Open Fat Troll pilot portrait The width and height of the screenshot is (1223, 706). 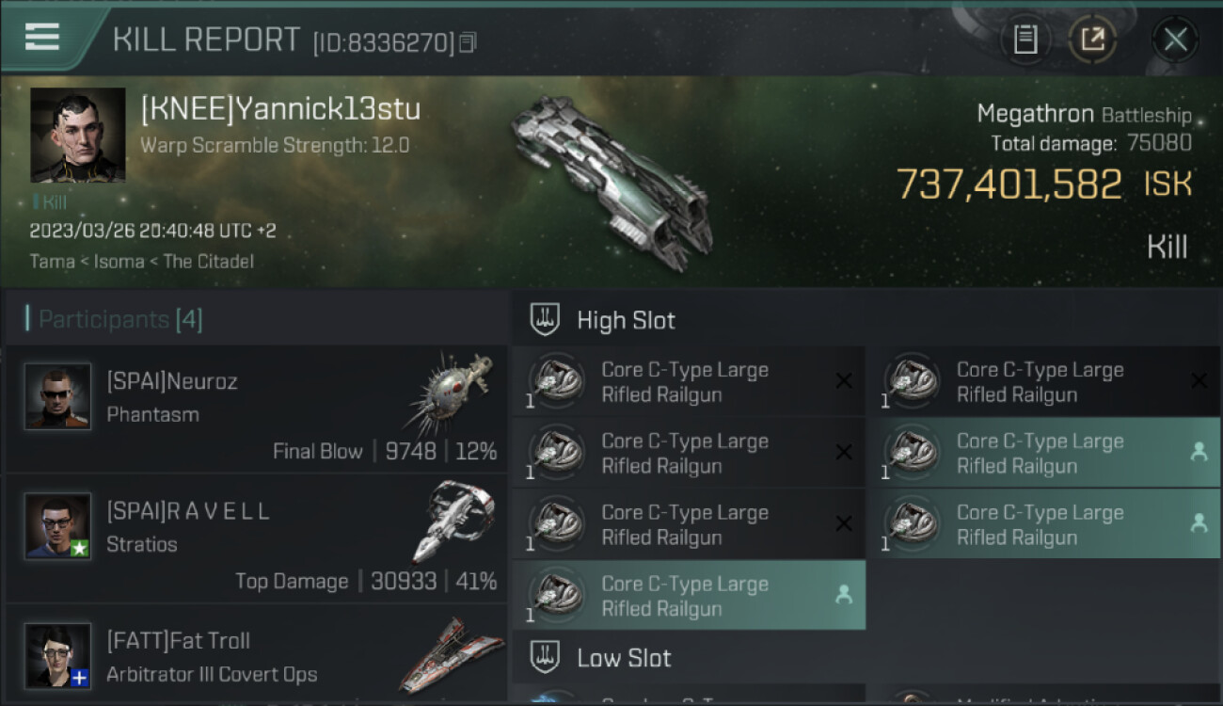click(x=58, y=656)
